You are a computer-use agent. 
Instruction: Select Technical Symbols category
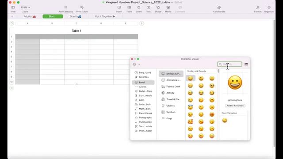click(x=143, y=126)
